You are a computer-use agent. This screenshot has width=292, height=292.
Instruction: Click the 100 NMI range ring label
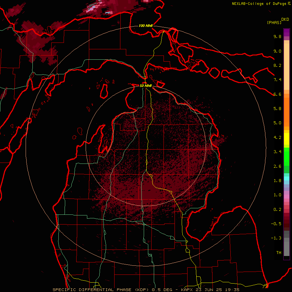click(146, 26)
